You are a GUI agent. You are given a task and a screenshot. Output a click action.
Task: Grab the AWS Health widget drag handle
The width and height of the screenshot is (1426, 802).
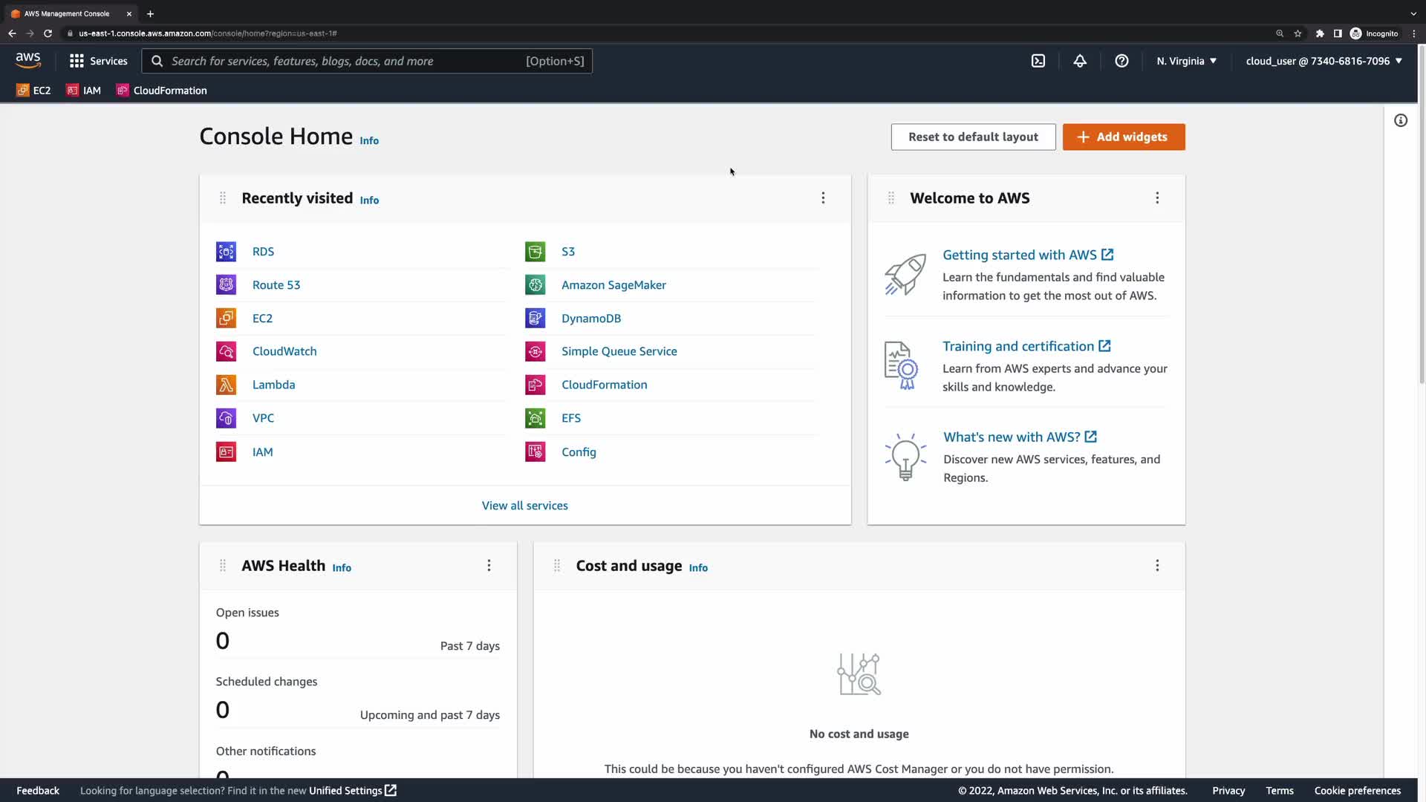(x=223, y=566)
